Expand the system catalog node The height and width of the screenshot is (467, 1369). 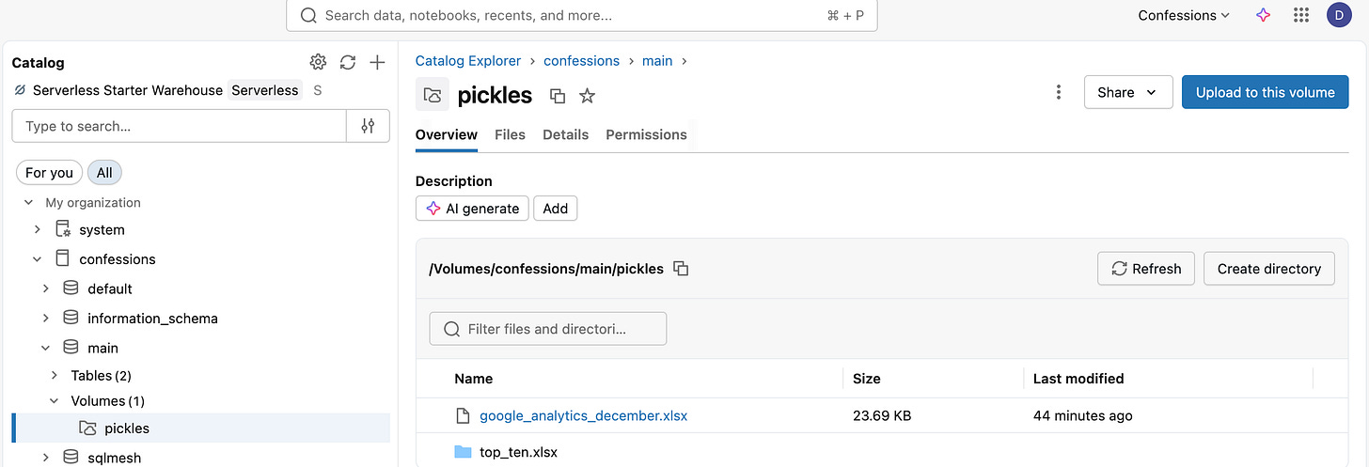[x=37, y=229]
